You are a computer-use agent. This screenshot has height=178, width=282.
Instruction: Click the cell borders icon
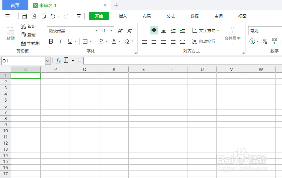(x=85, y=42)
